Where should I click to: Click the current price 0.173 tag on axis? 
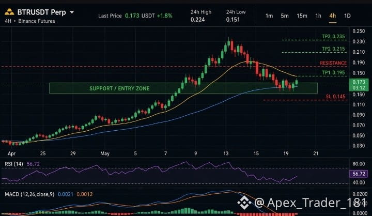[359, 85]
